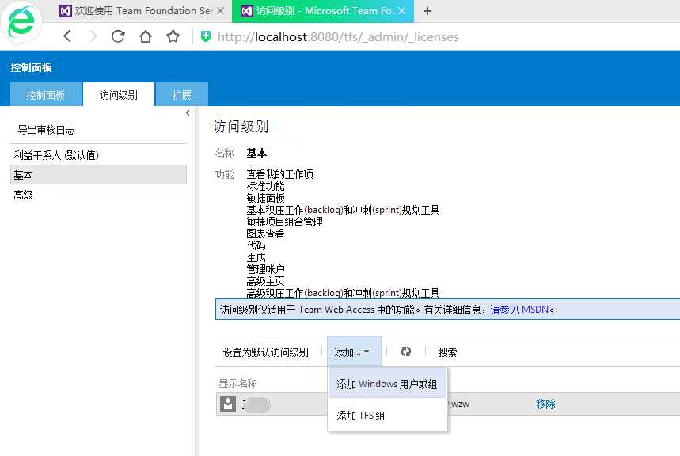Click the user avatar icon in list row

228,404
